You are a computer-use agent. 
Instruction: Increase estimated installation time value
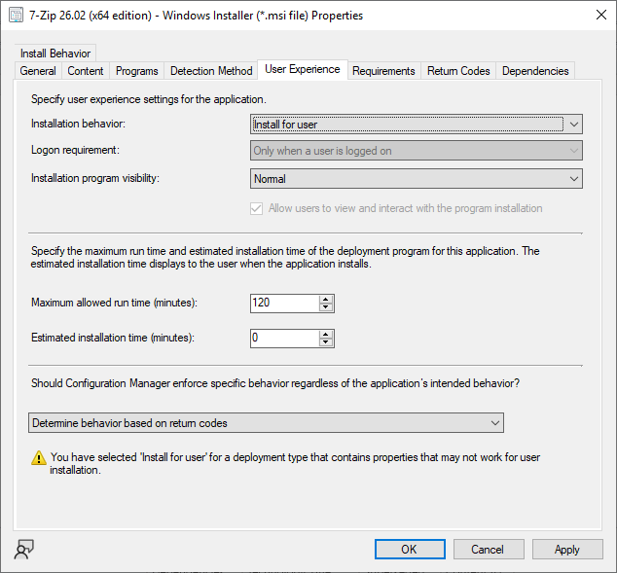[326, 335]
